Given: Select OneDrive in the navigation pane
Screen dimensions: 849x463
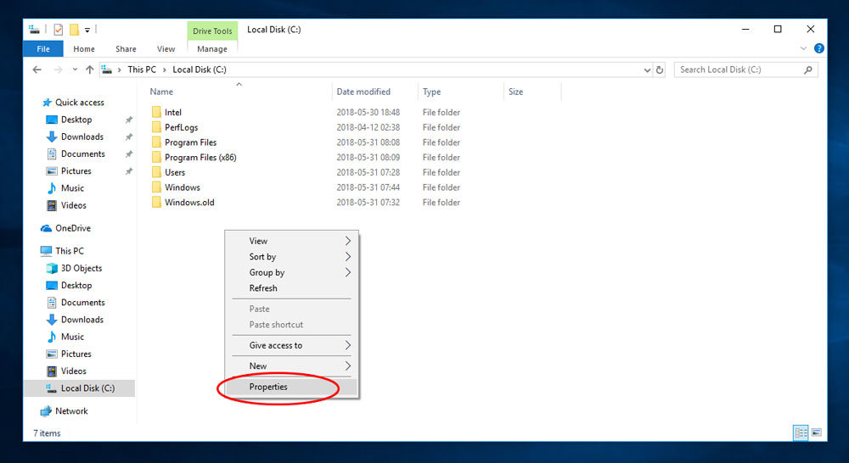Looking at the screenshot, I should [x=72, y=228].
